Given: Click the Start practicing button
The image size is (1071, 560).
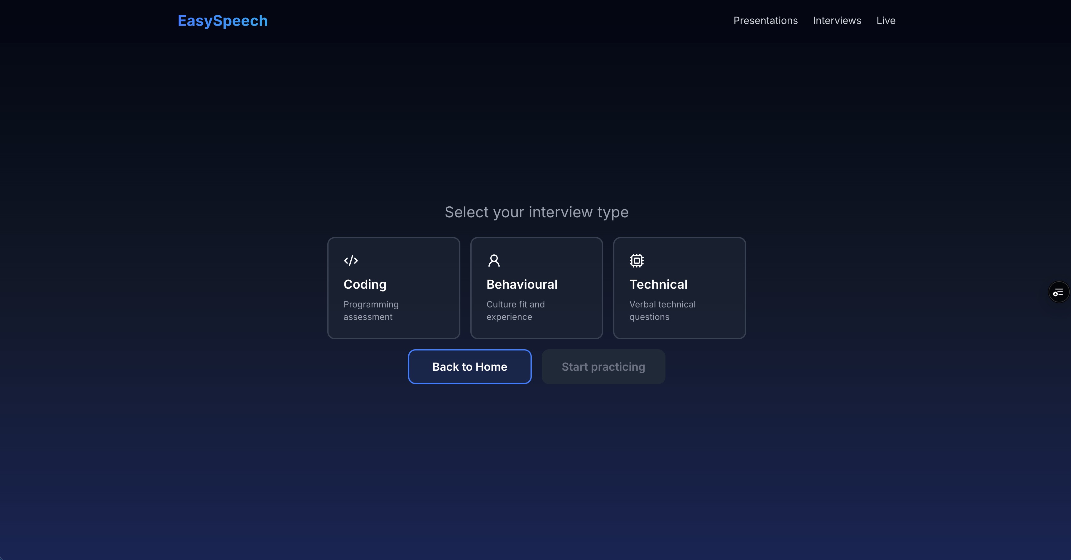Looking at the screenshot, I should tap(603, 367).
